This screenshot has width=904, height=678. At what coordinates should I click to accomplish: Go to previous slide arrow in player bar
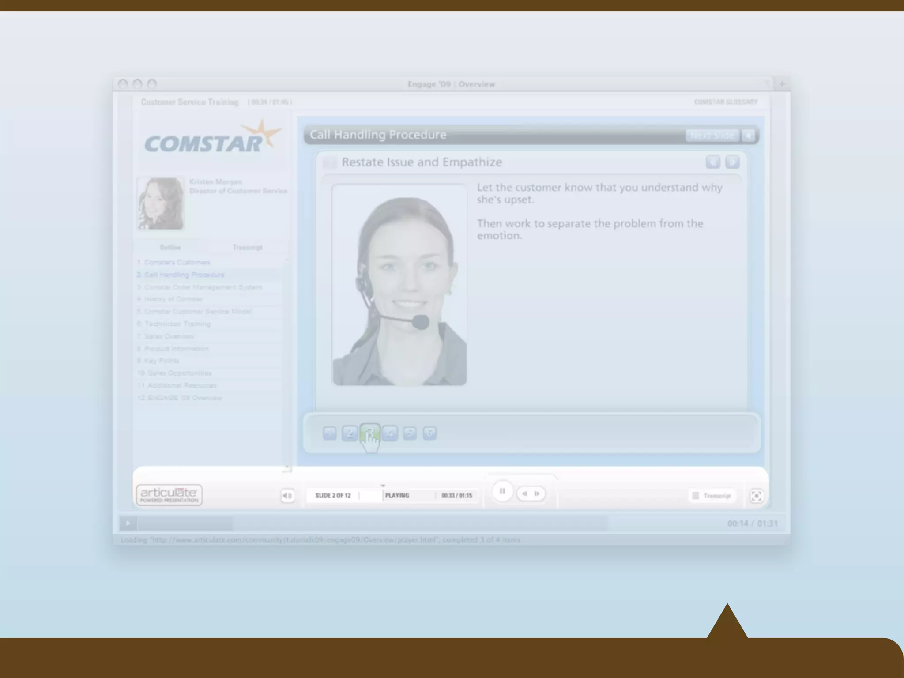[524, 493]
